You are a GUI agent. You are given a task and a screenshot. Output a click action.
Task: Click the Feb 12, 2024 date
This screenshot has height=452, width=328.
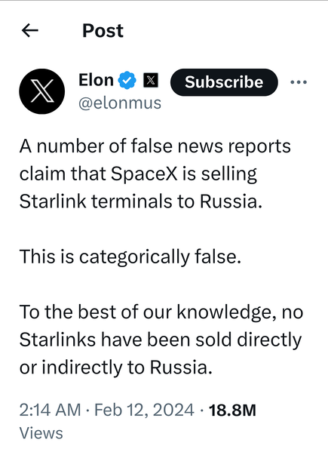(x=144, y=410)
